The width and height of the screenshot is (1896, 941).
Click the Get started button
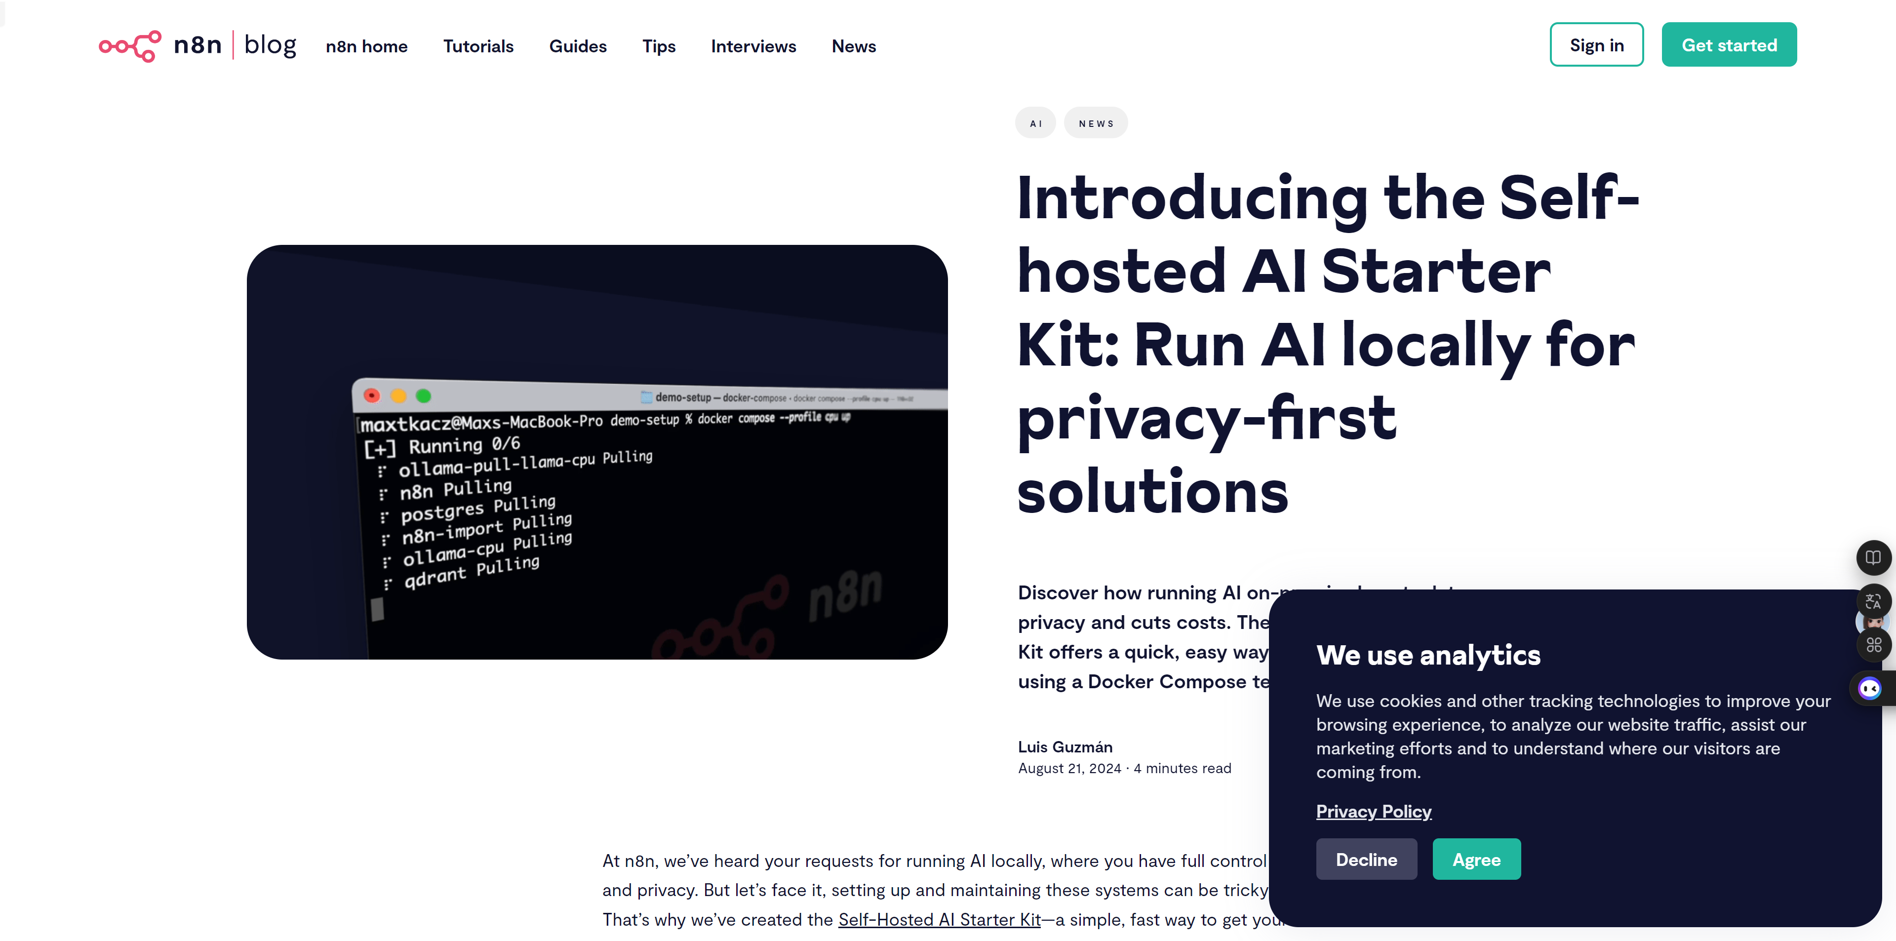tap(1729, 45)
